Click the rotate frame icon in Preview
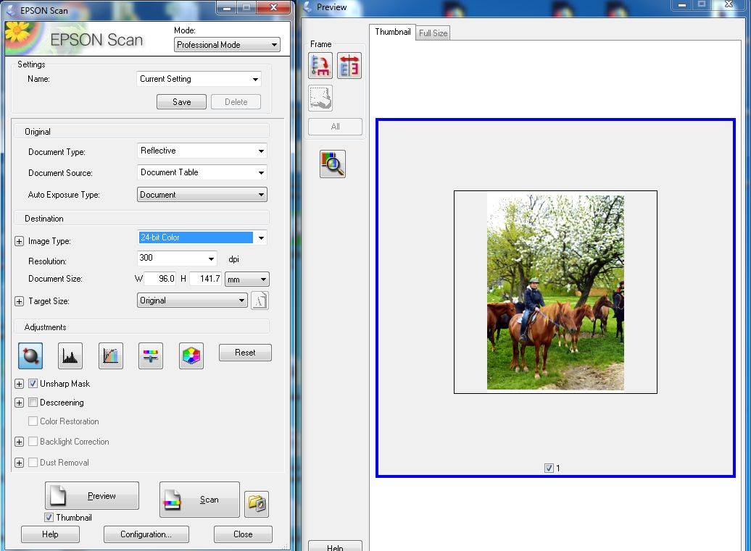Image resolution: width=751 pixels, height=551 pixels. tap(320, 66)
